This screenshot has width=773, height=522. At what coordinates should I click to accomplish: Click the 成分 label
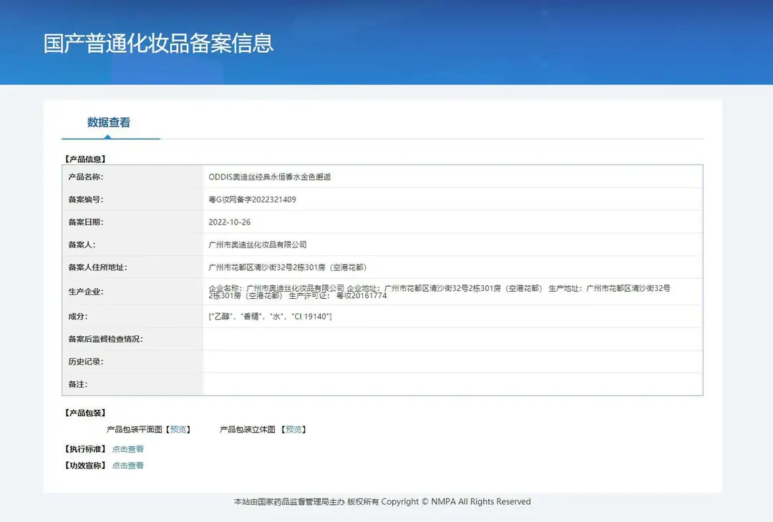click(78, 316)
